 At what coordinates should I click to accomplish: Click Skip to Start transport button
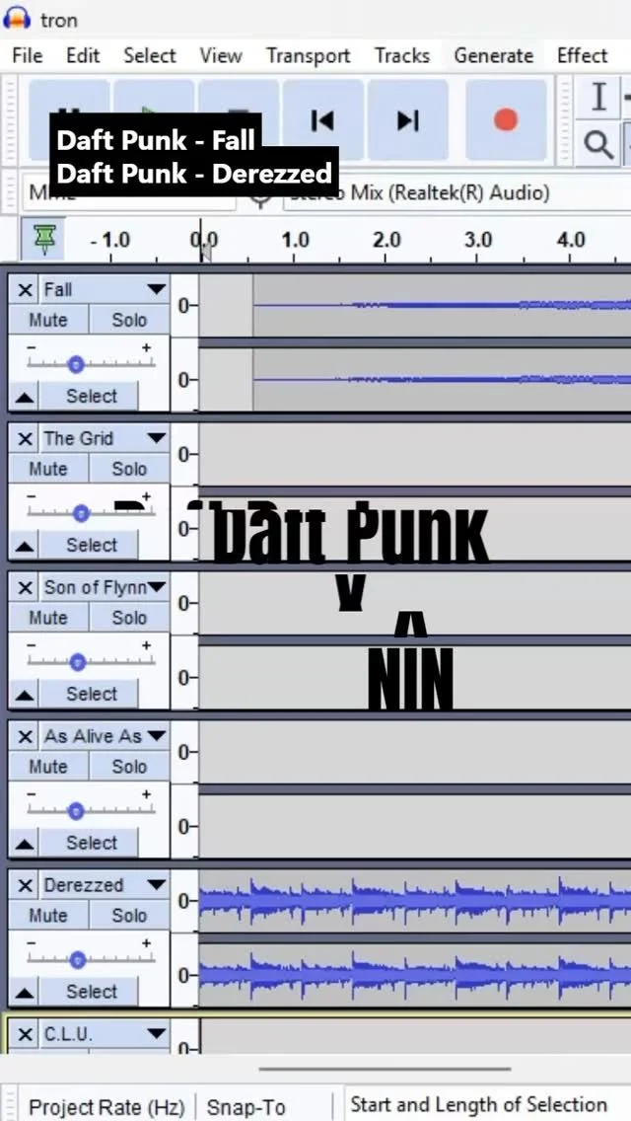click(x=323, y=120)
